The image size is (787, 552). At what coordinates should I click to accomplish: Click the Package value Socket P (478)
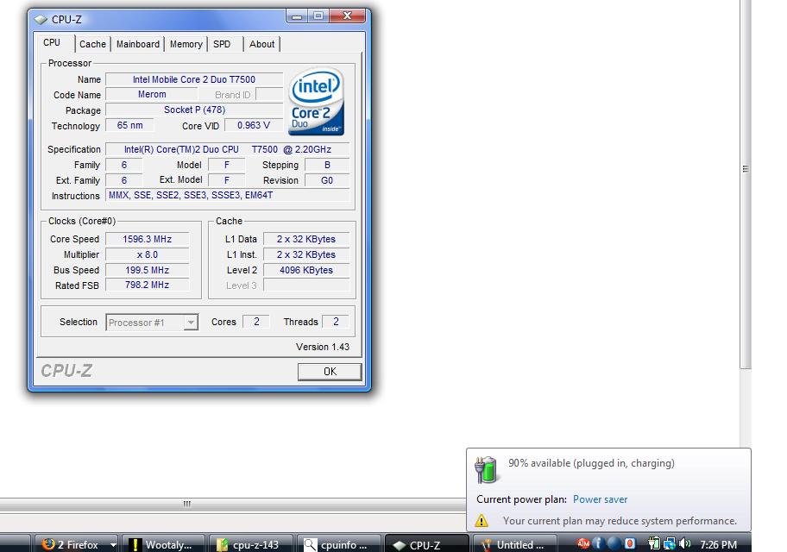(194, 110)
